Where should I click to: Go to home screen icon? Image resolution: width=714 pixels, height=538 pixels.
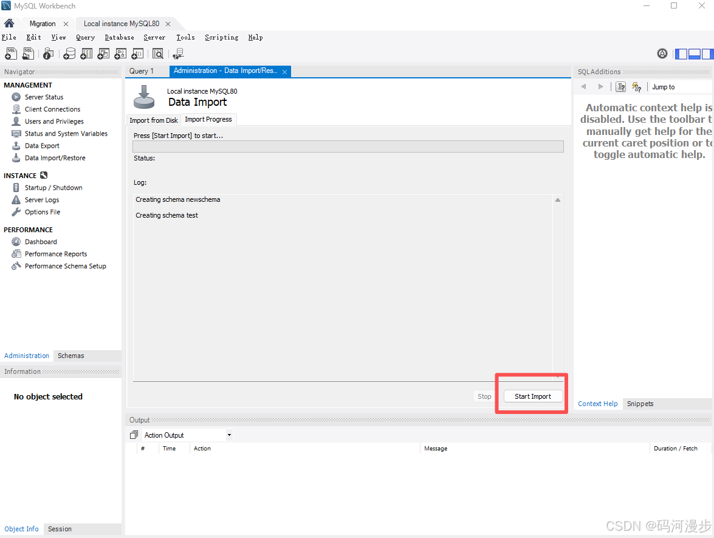pos(9,23)
